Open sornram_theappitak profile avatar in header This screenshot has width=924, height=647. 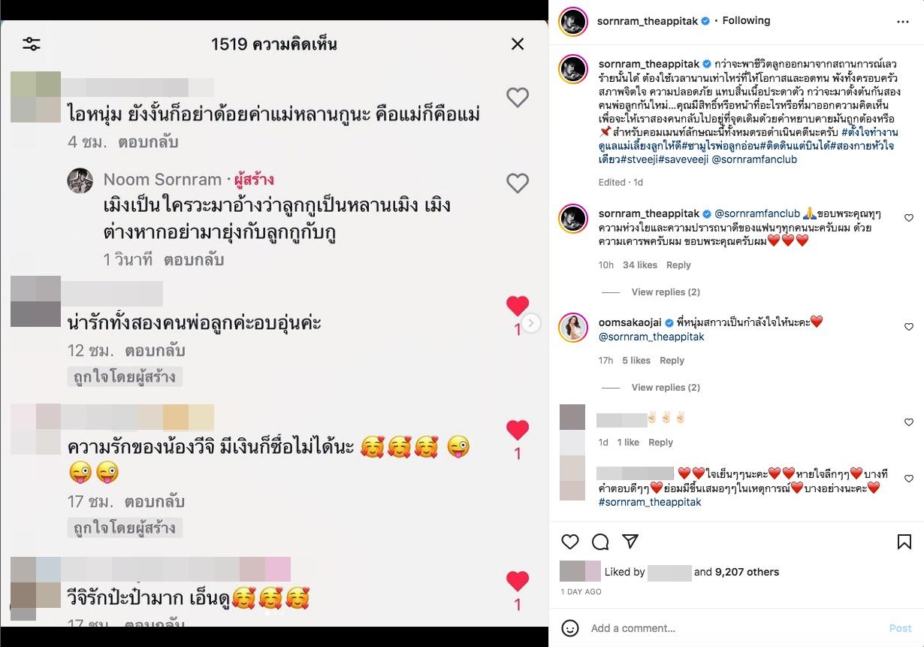point(573,21)
